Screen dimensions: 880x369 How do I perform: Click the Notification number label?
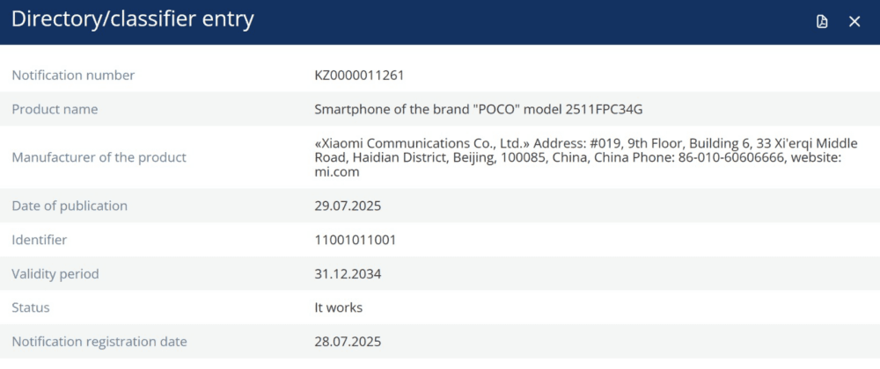tap(73, 76)
